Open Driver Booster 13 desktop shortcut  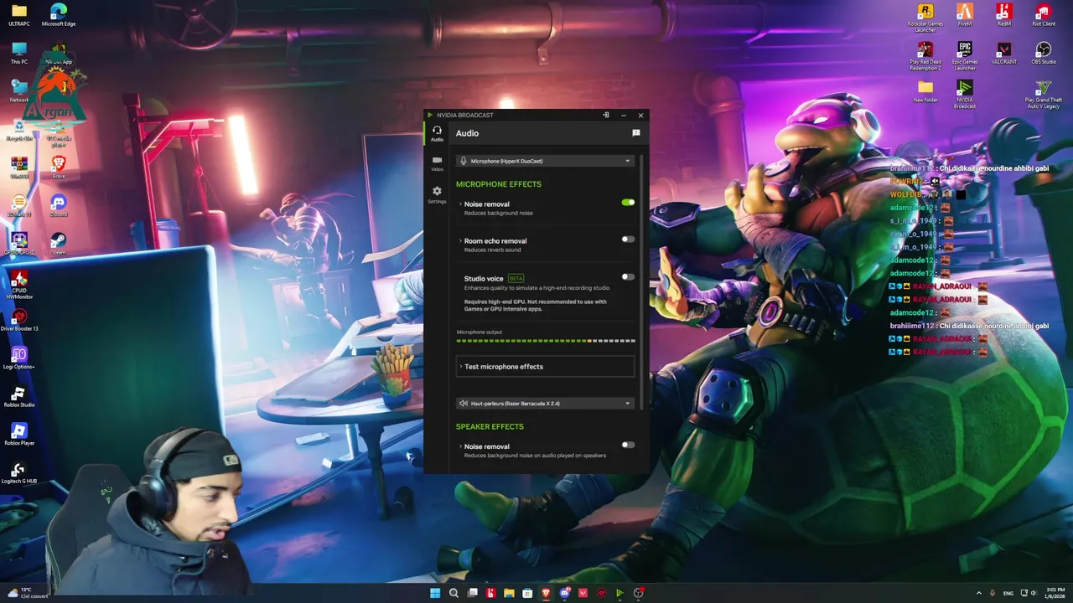click(x=18, y=319)
